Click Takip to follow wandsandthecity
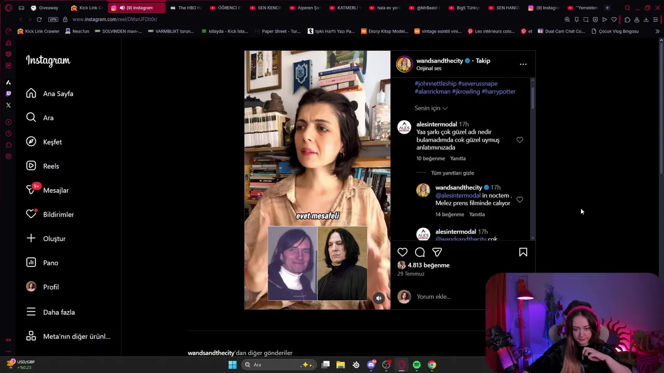The height and width of the screenshot is (373, 664). point(483,61)
